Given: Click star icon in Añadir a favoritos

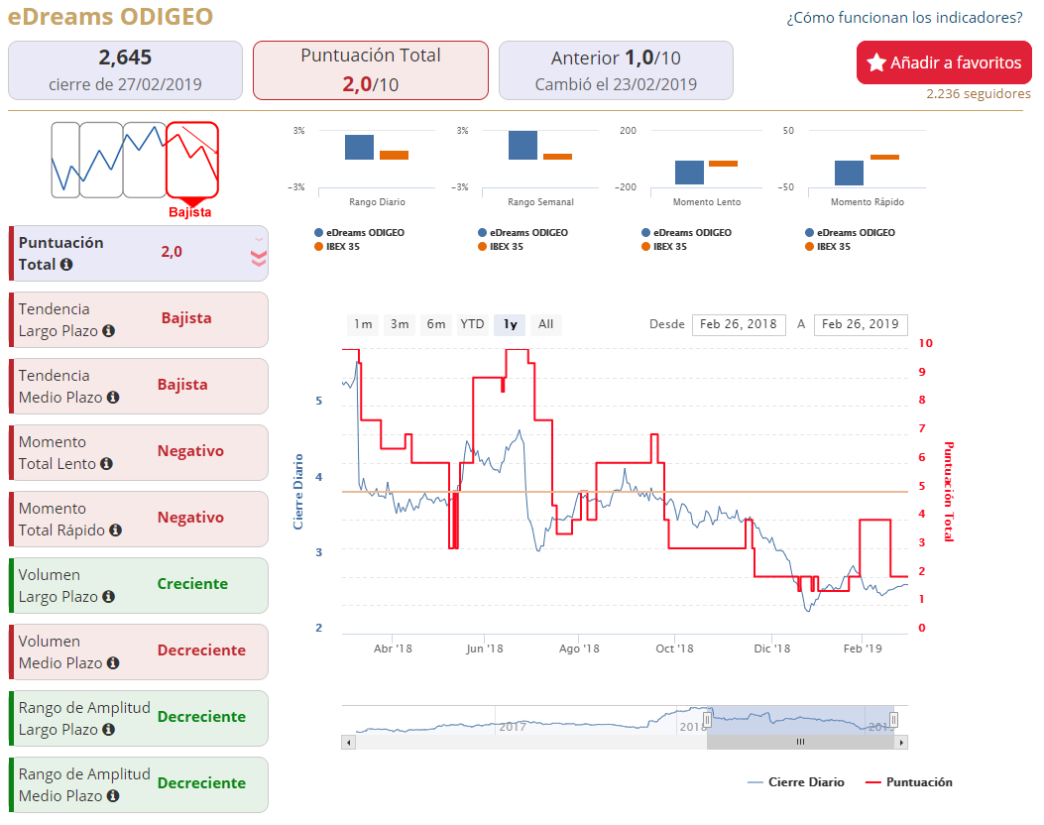Looking at the screenshot, I should pyautogui.click(x=876, y=62).
